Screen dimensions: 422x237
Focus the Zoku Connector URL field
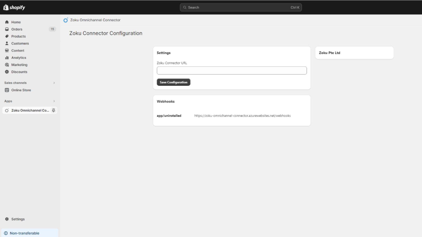coord(232,71)
